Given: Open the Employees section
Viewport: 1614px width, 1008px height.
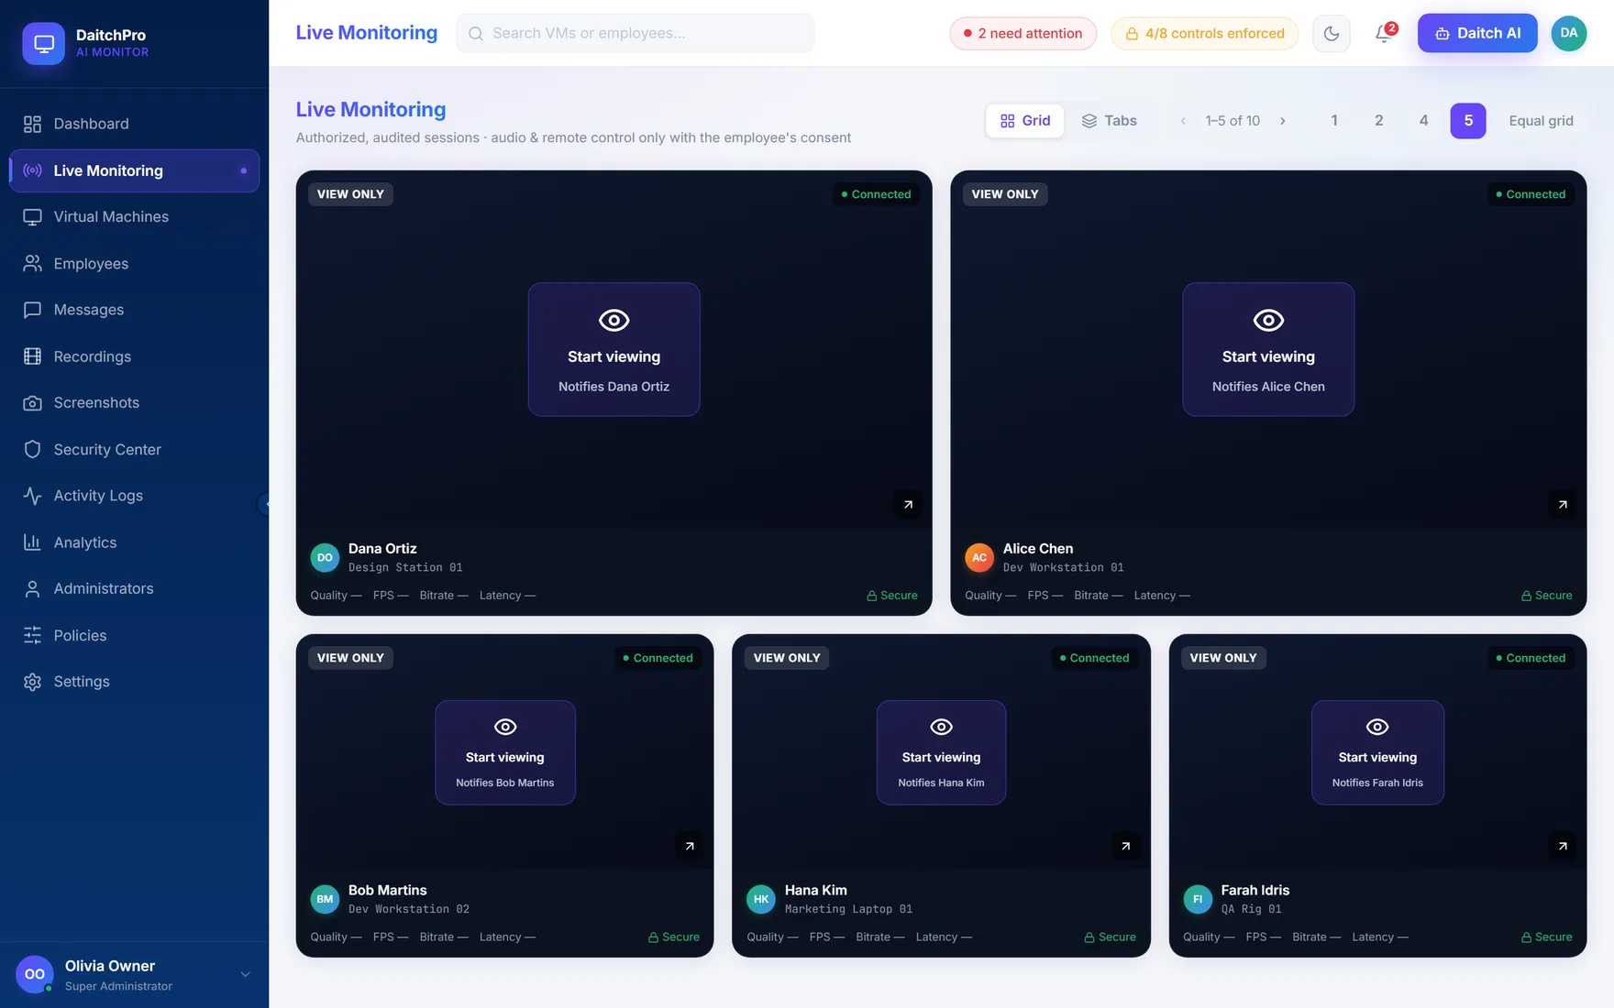Looking at the screenshot, I should (x=134, y=264).
